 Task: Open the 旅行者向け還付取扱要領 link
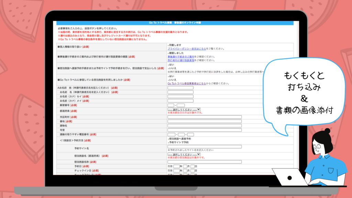181,60
